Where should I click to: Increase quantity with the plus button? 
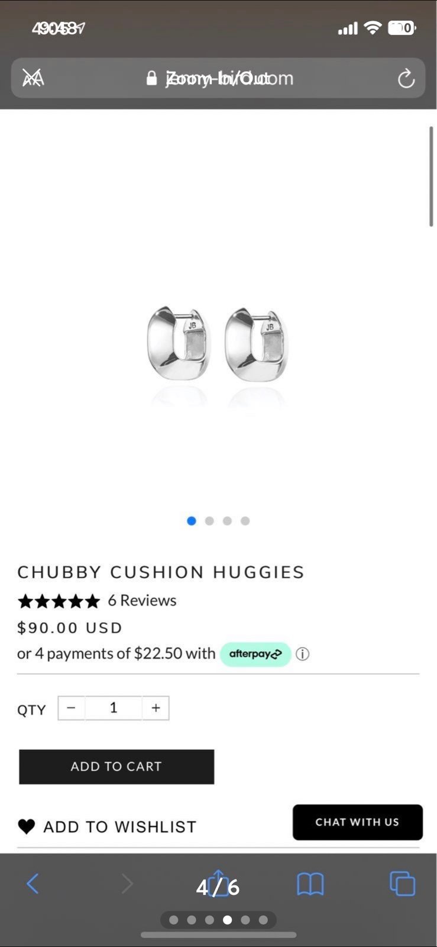[156, 708]
